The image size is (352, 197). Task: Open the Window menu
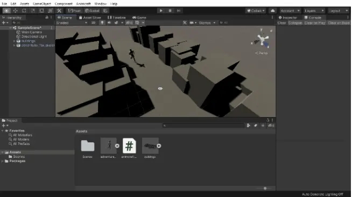(x=100, y=4)
